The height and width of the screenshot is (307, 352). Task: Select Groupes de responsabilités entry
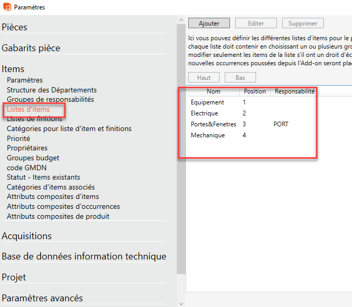click(x=50, y=99)
